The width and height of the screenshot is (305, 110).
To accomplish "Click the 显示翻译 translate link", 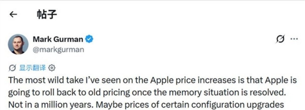I will pyautogui.click(x=33, y=68).
